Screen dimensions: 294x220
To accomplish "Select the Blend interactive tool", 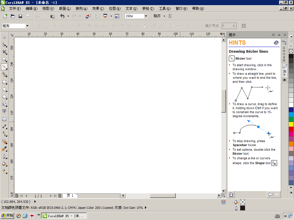I will (4, 142).
